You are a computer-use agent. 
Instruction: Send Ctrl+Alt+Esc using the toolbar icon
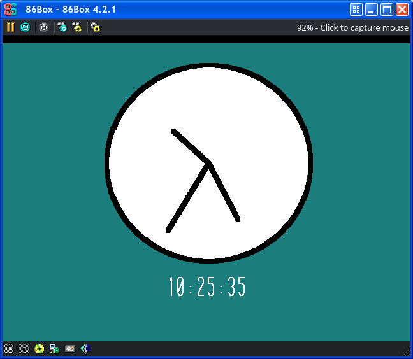[77, 27]
